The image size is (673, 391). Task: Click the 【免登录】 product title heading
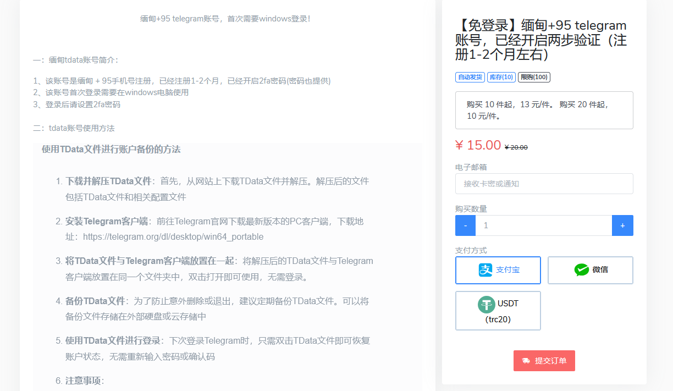[541, 40]
